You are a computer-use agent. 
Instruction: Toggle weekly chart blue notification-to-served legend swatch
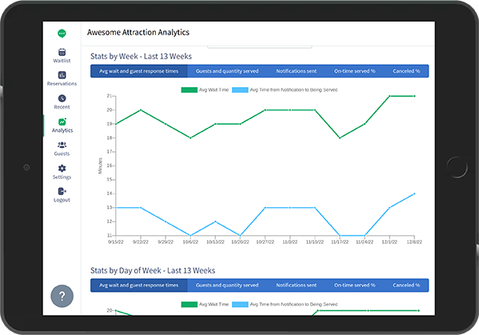click(240, 90)
